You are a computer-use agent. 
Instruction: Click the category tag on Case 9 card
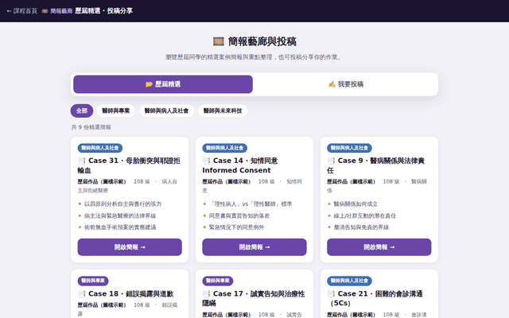pos(349,148)
